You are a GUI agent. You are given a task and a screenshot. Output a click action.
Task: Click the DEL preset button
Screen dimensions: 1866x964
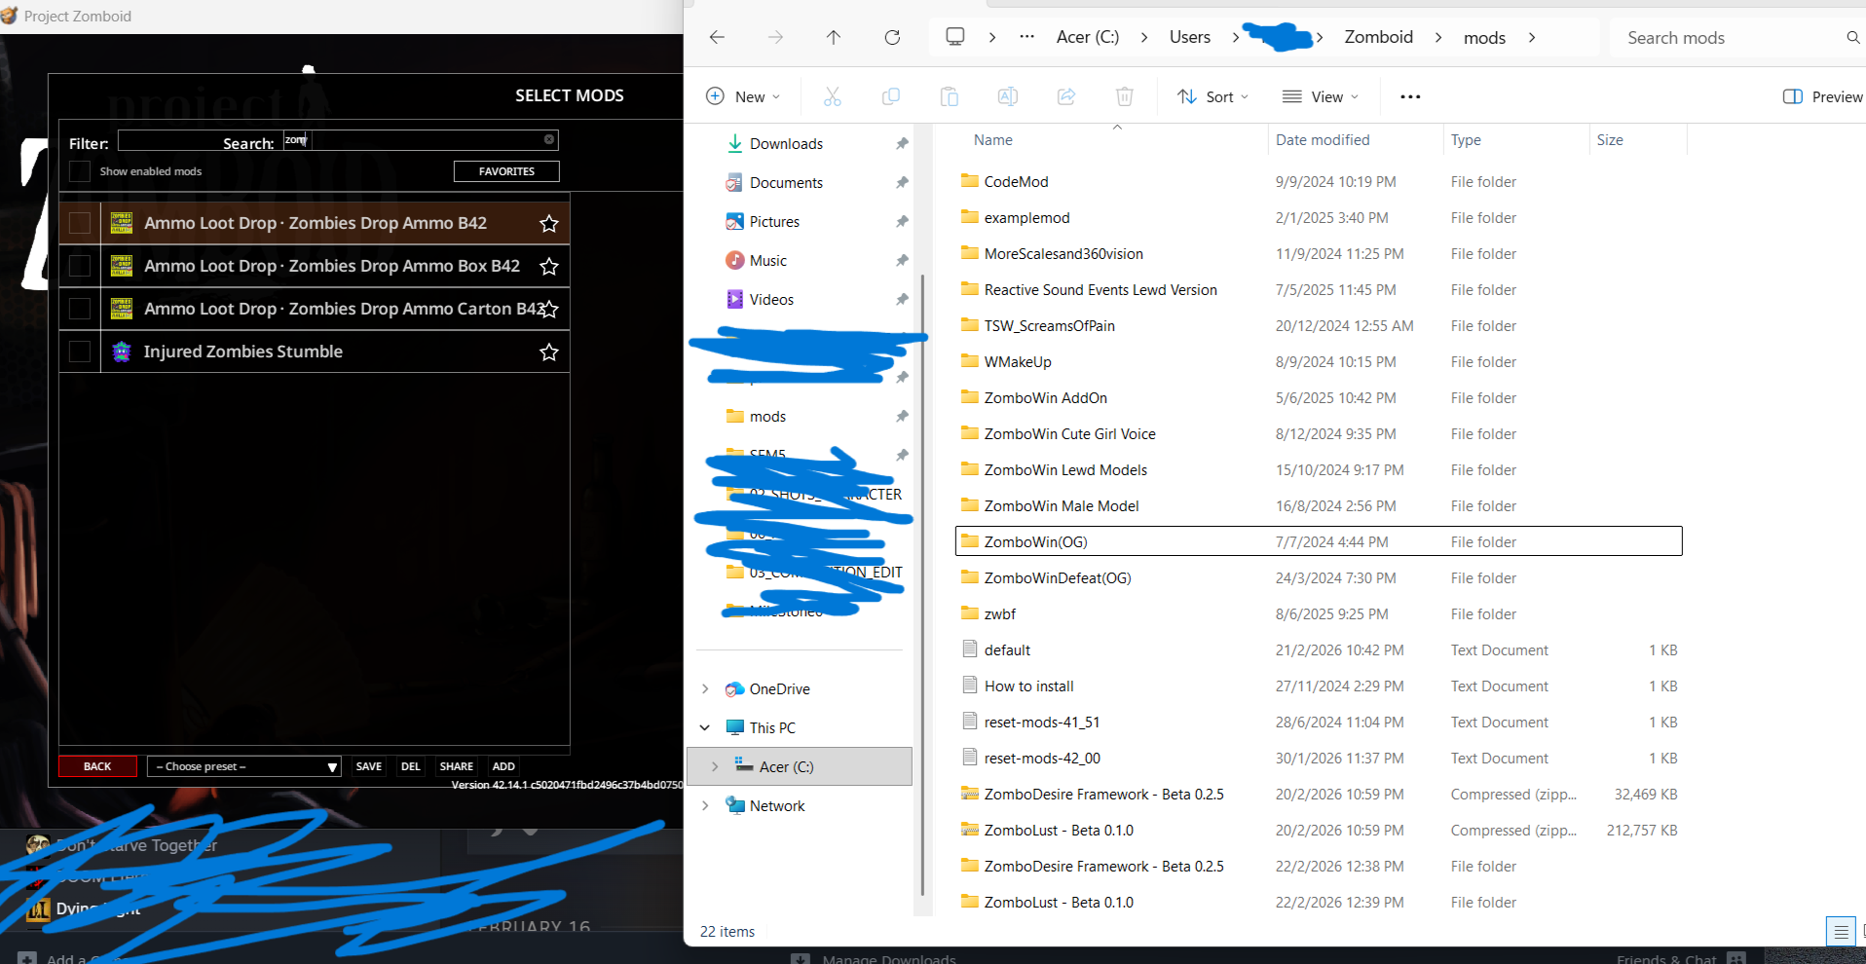[x=411, y=766]
